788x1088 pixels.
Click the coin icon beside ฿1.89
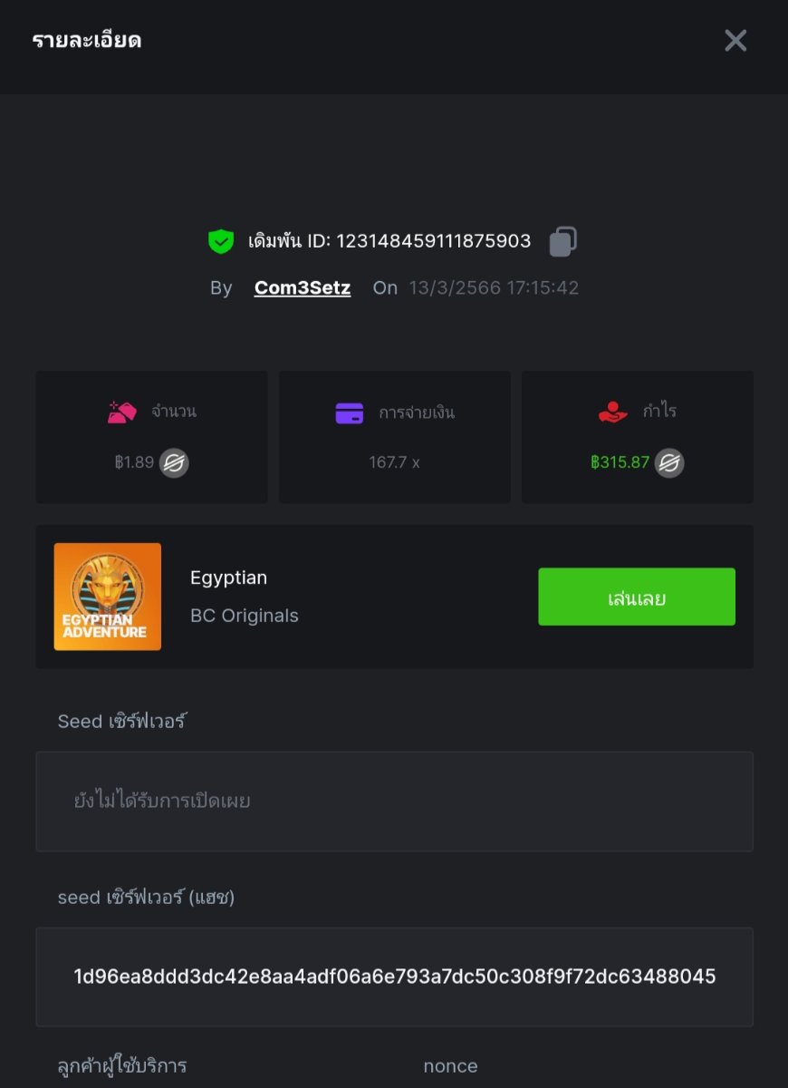point(174,463)
